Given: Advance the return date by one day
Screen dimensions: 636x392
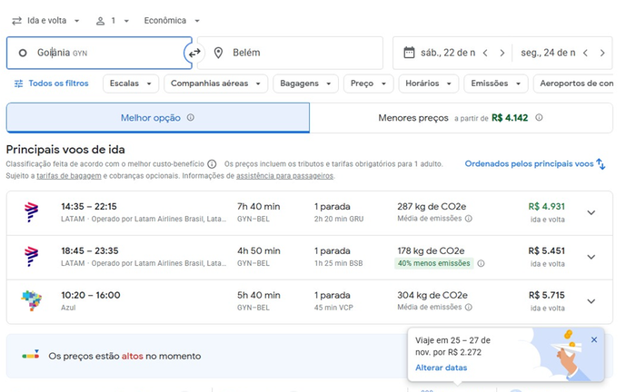Looking at the screenshot, I should tap(602, 53).
